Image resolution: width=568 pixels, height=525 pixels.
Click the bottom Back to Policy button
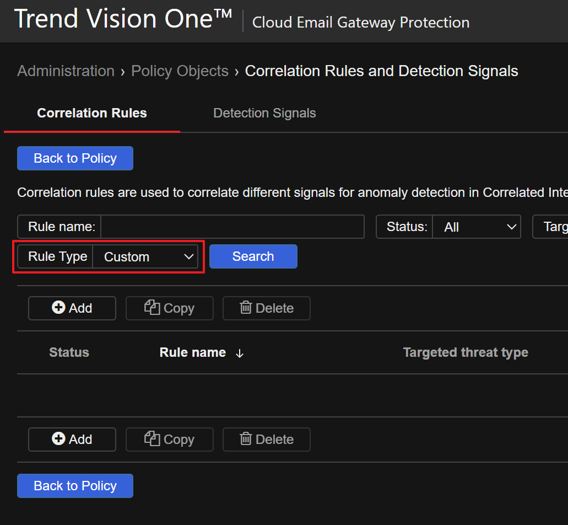pos(75,486)
